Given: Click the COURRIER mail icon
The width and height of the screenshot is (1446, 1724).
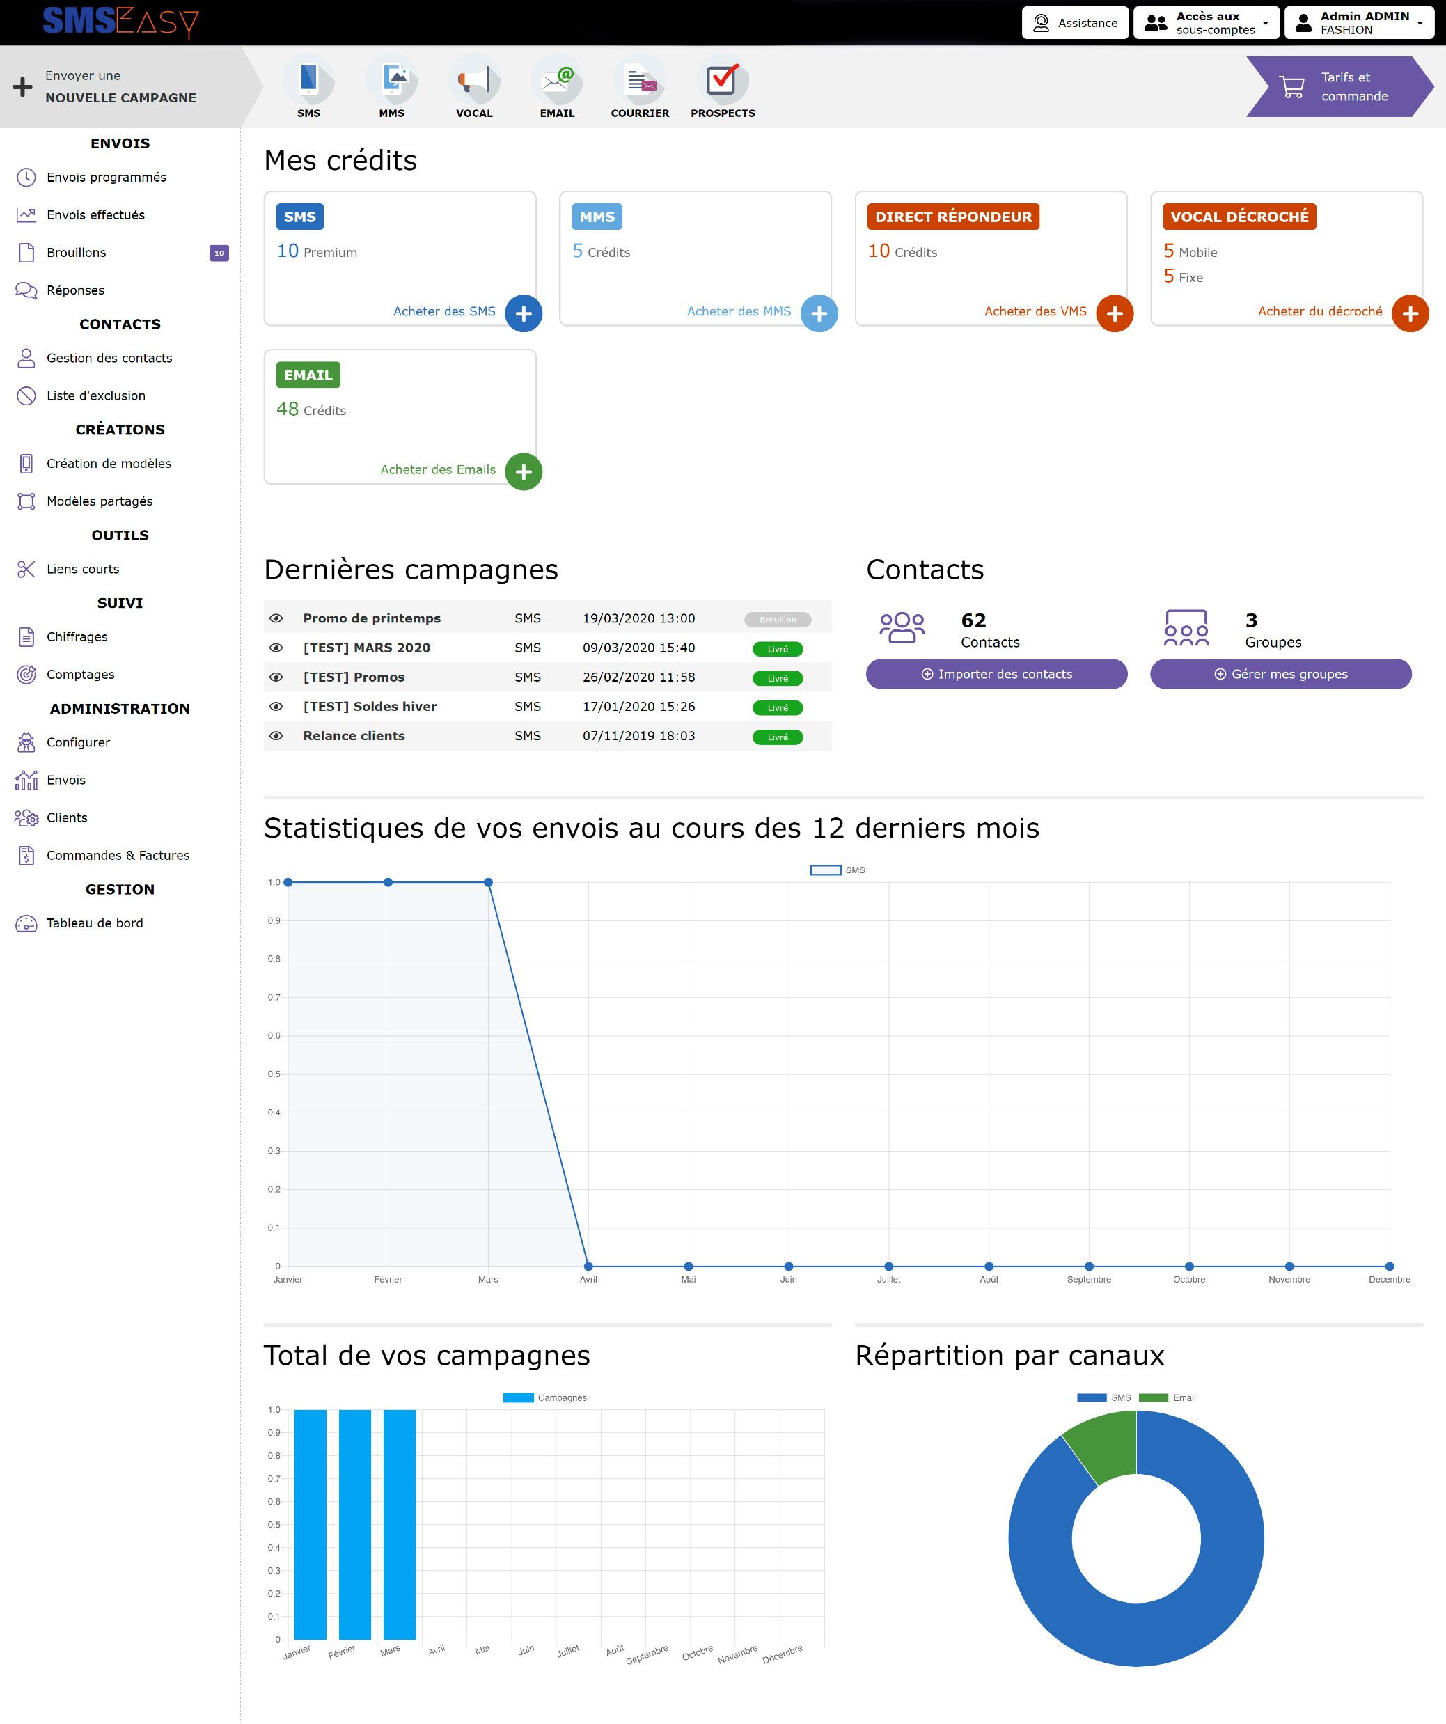Looking at the screenshot, I should point(640,79).
